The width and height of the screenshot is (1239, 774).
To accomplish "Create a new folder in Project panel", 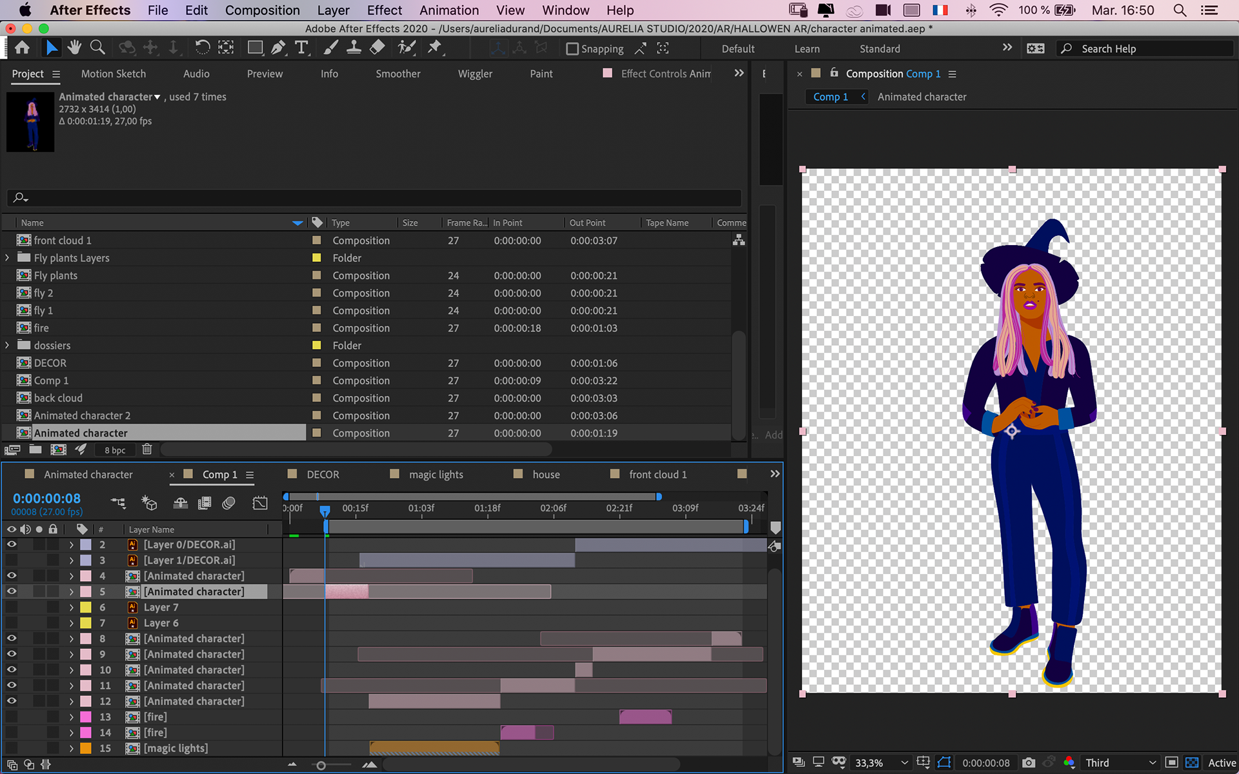I will click(35, 450).
